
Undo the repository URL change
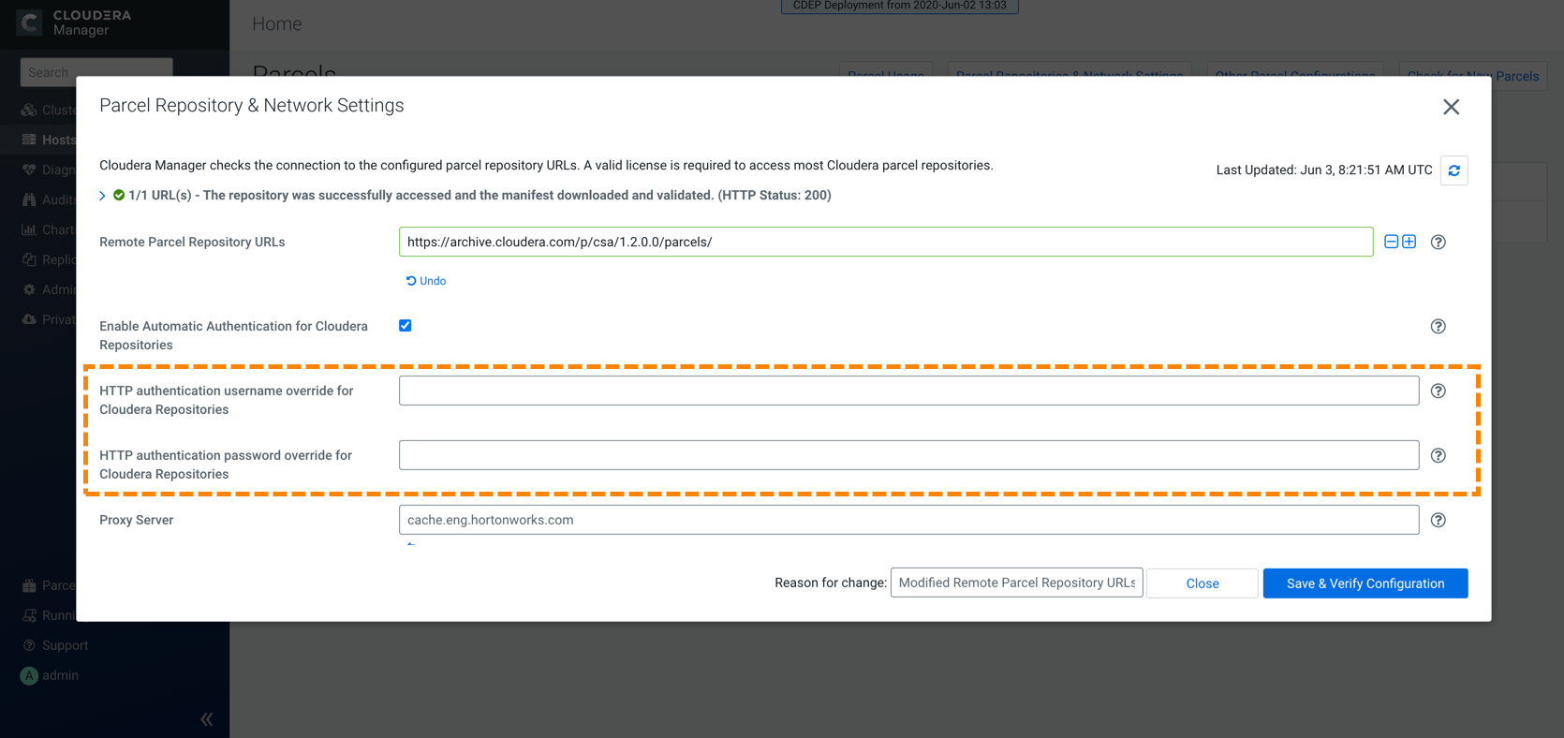point(426,281)
